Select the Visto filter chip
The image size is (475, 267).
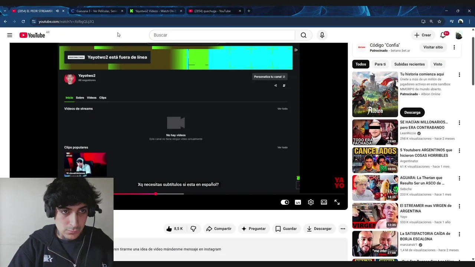click(438, 64)
